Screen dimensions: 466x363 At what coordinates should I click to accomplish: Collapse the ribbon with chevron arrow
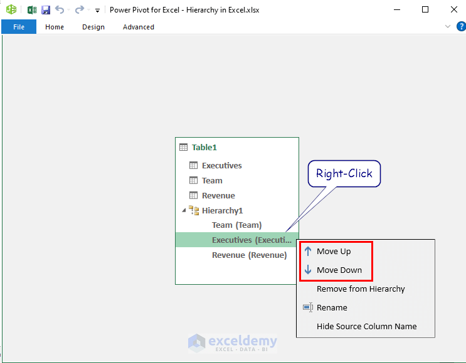(x=448, y=26)
